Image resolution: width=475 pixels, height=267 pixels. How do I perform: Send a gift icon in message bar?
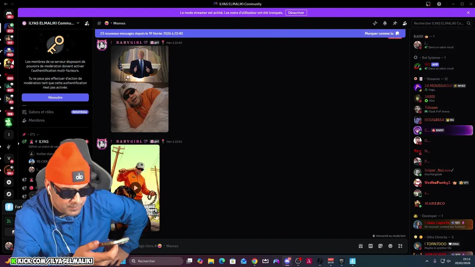click(x=360, y=246)
